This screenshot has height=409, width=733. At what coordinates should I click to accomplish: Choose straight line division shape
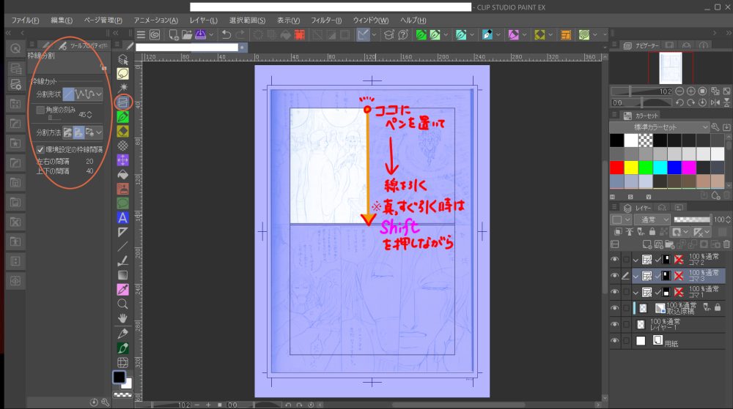tap(68, 94)
